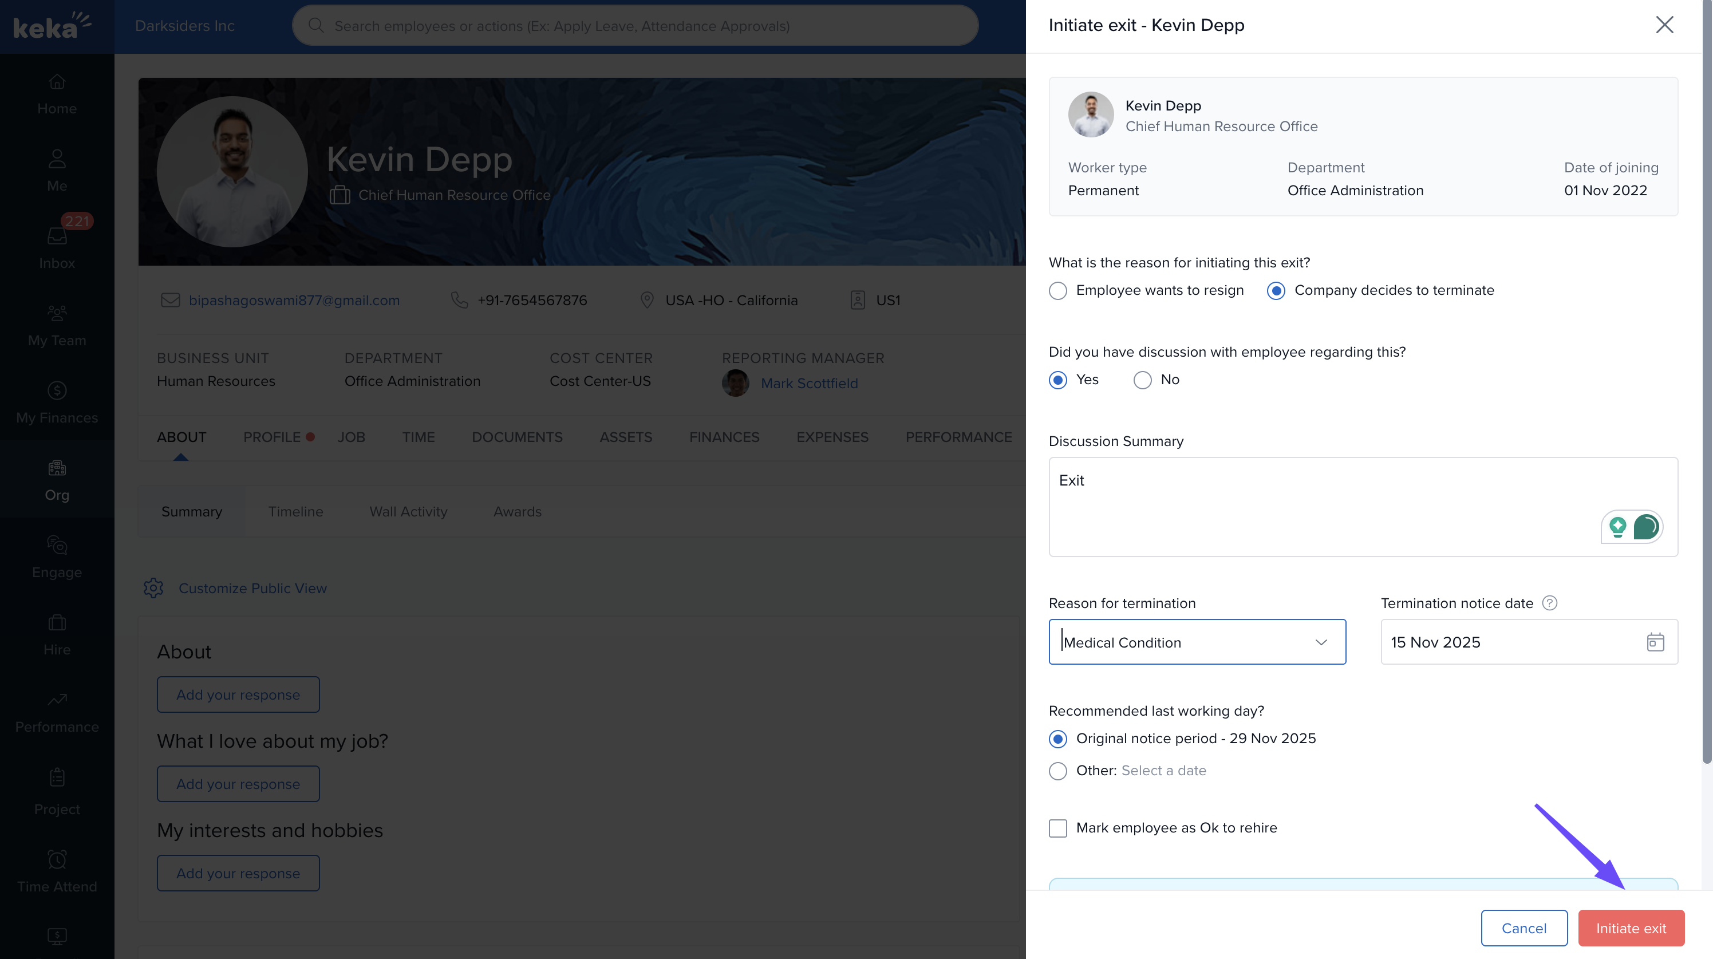Open the Engage sidebar icon

[57, 556]
